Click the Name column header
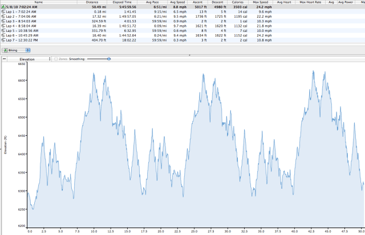The image size is (365, 235). (x=38, y=2)
